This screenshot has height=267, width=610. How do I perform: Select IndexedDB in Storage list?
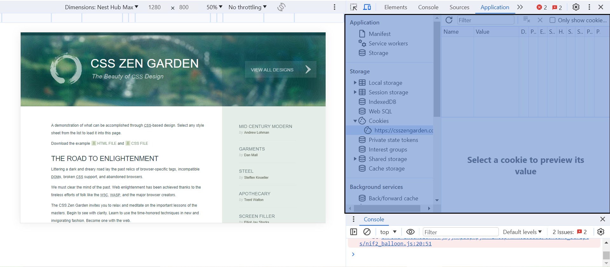pyautogui.click(x=382, y=102)
